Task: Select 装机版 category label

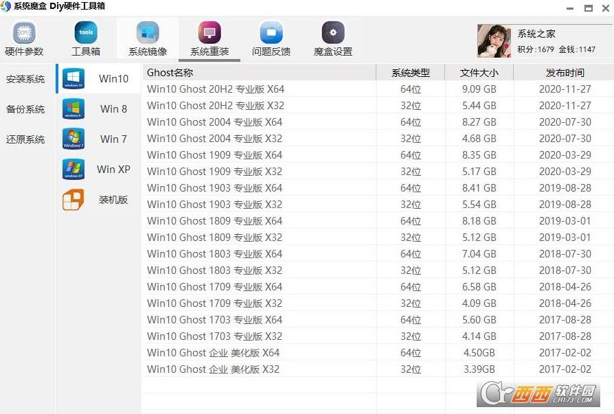Action: coord(113,200)
